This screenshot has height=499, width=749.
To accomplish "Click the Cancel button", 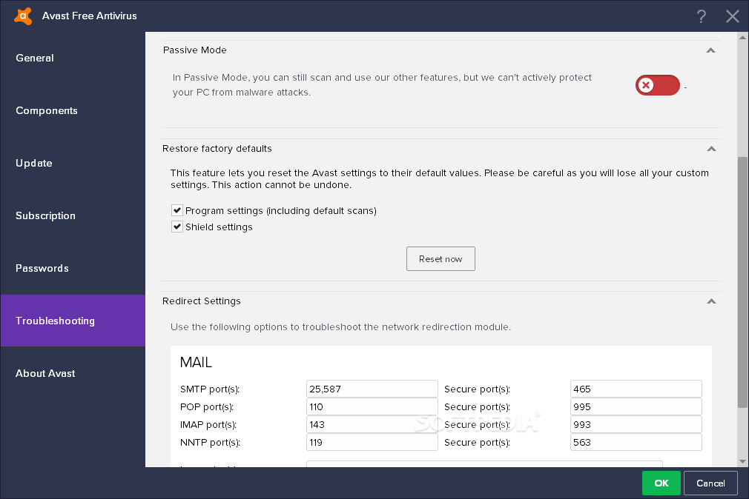I will (x=710, y=483).
